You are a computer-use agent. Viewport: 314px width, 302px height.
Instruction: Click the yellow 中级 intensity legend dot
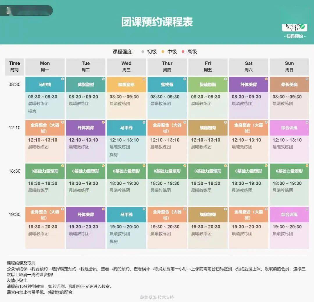(x=163, y=52)
